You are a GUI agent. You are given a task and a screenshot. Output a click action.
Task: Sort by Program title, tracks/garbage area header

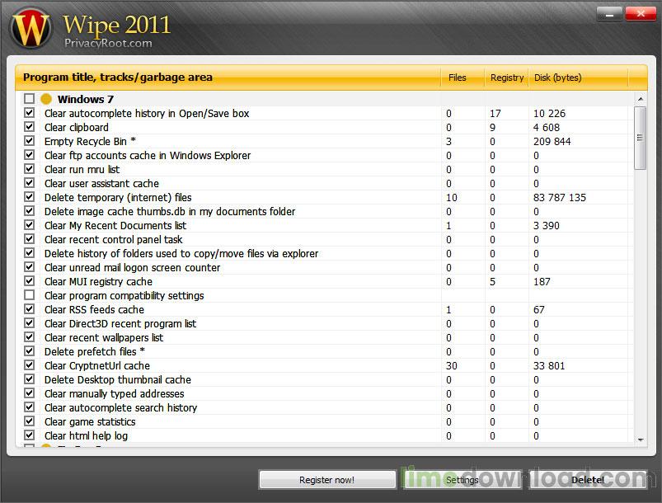click(x=228, y=78)
